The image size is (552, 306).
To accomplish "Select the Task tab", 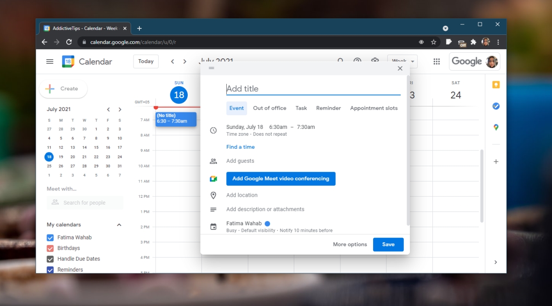I will (301, 108).
